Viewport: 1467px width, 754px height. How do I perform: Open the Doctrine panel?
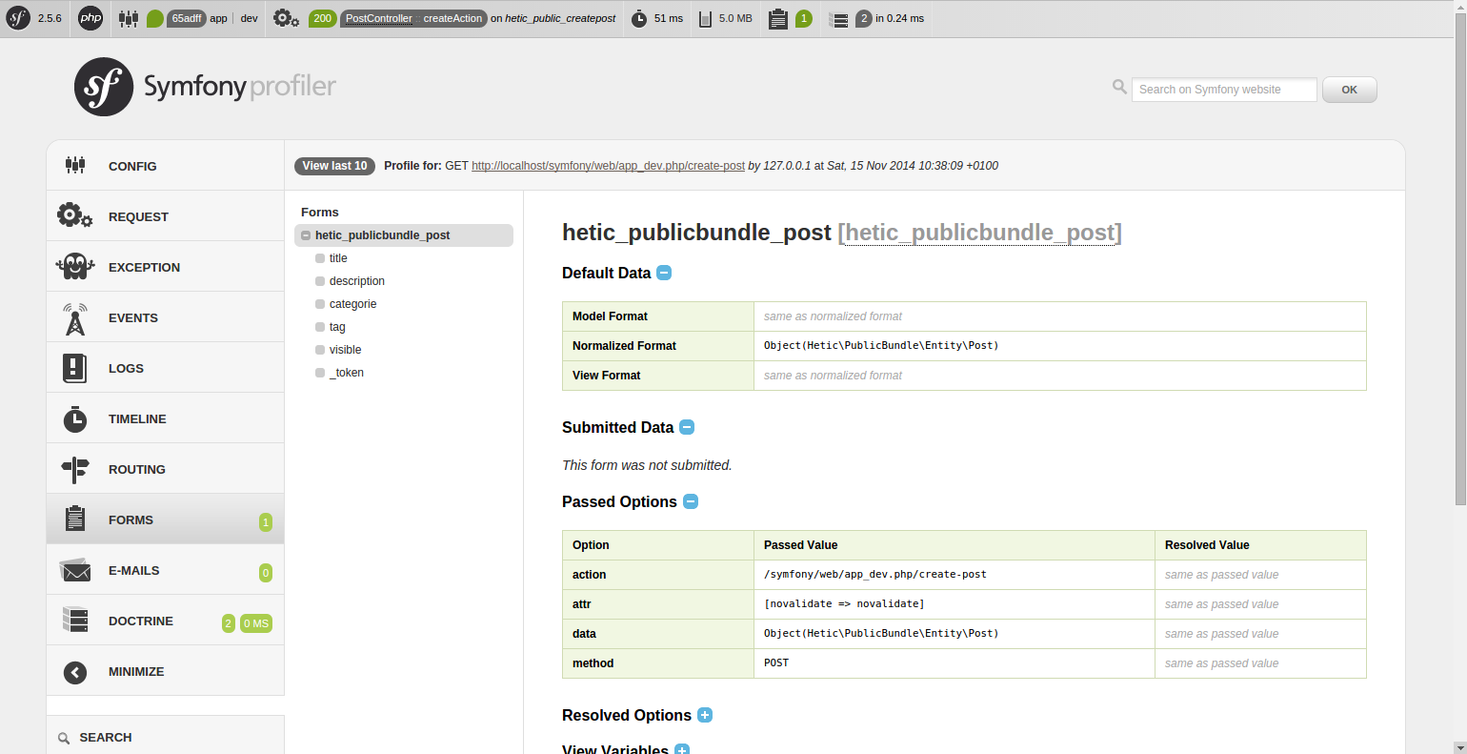(165, 620)
